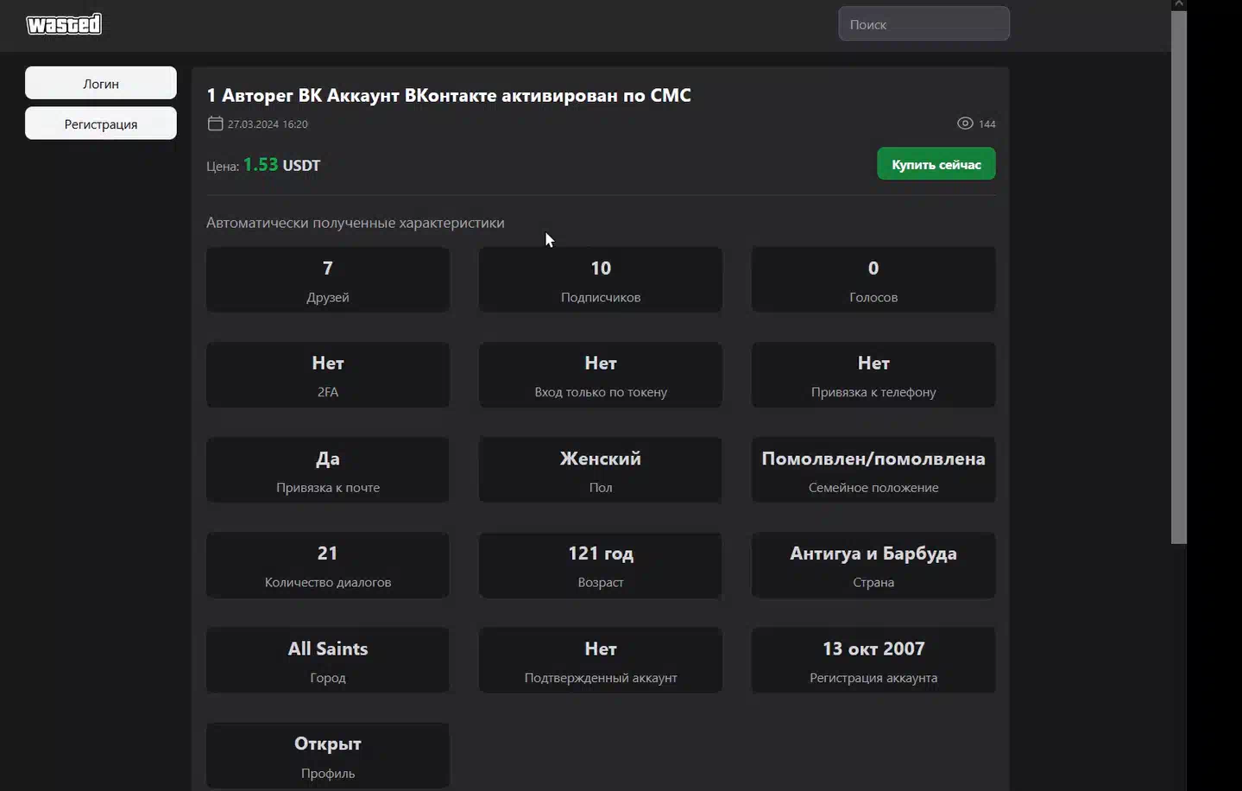1242x791 pixels.
Task: Click the Привязка к телефону card
Action: coord(873,375)
